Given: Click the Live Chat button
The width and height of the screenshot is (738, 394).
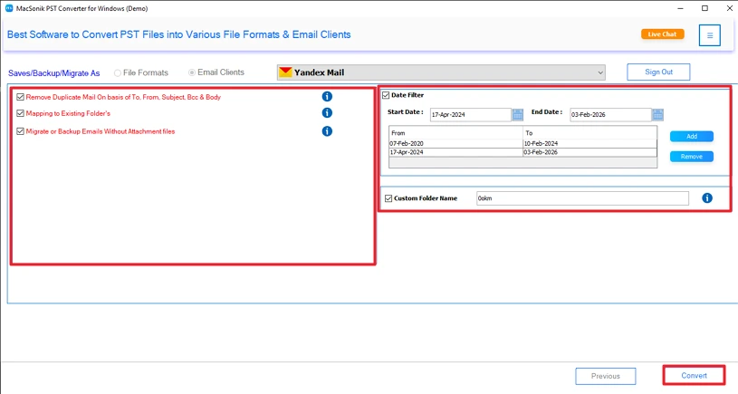Looking at the screenshot, I should pyautogui.click(x=662, y=34).
